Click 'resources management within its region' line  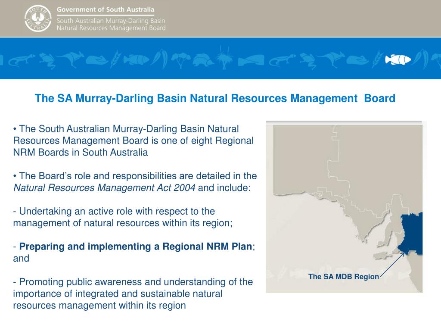99,306
